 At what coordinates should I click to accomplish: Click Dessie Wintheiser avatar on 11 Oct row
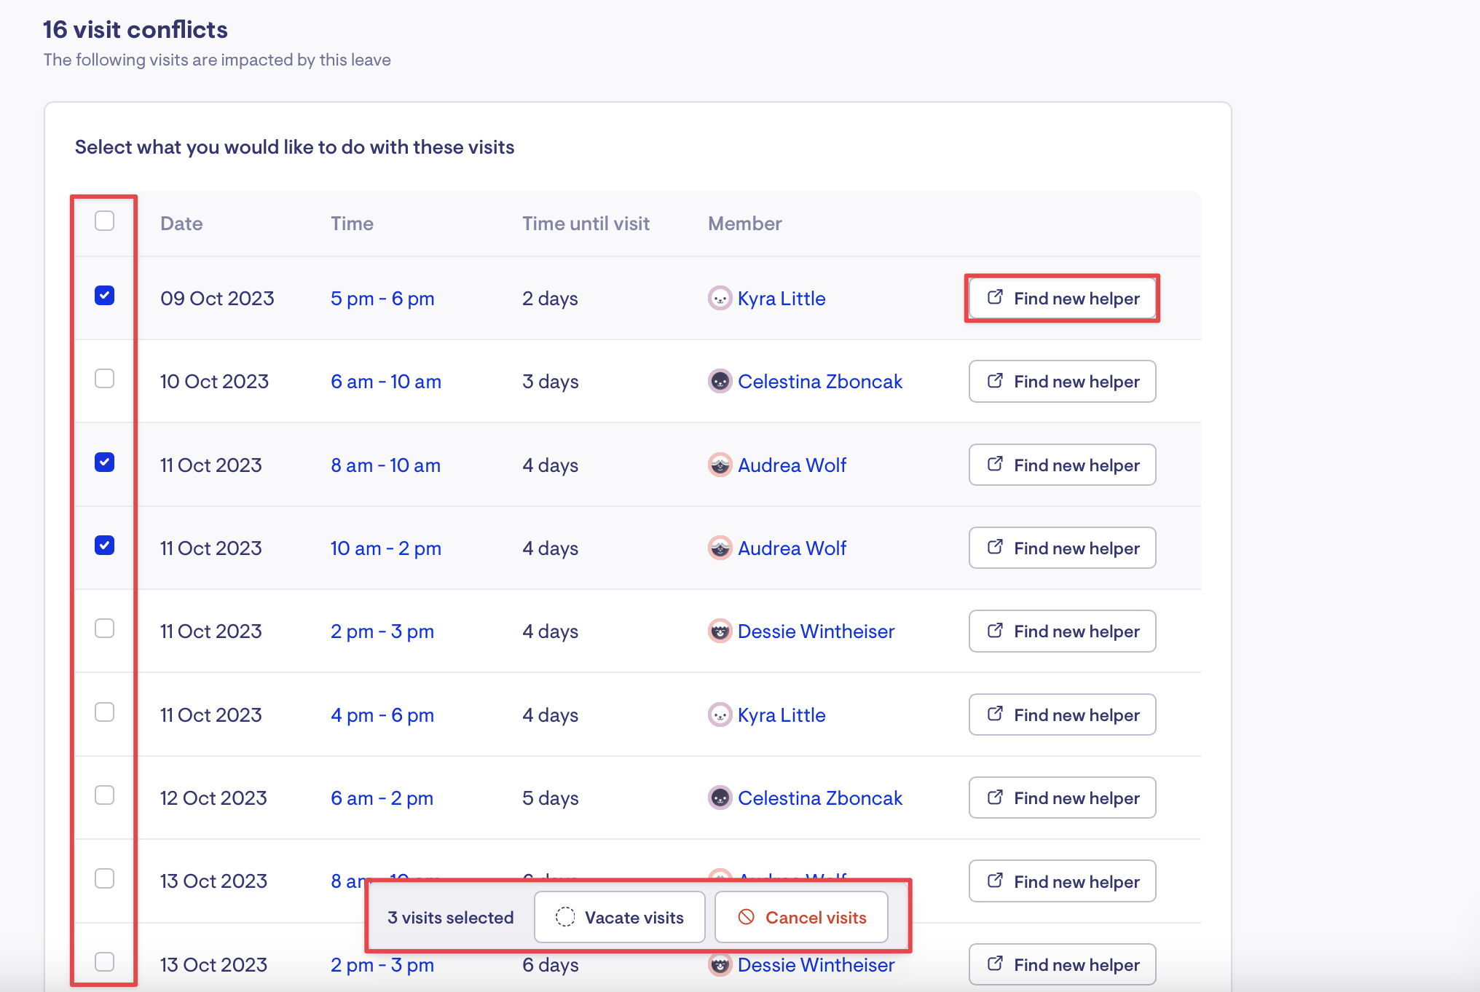[x=720, y=631]
